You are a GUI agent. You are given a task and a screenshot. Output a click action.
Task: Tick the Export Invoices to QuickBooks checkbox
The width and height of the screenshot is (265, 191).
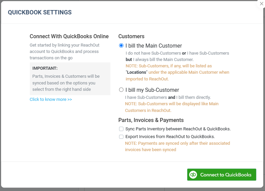click(121, 137)
